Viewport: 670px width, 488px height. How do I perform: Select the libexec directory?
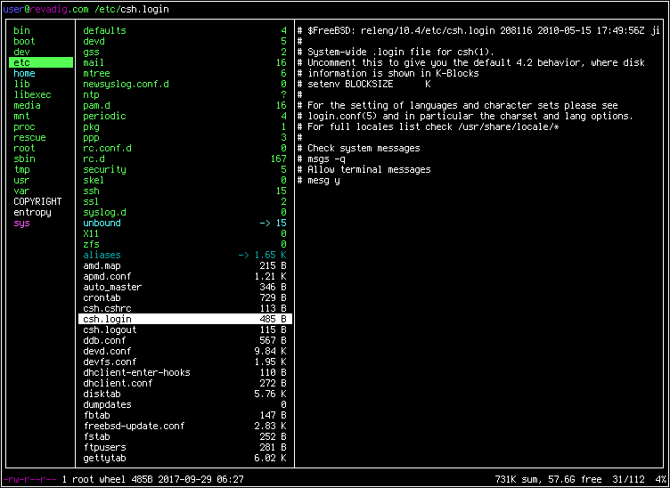[x=32, y=94]
